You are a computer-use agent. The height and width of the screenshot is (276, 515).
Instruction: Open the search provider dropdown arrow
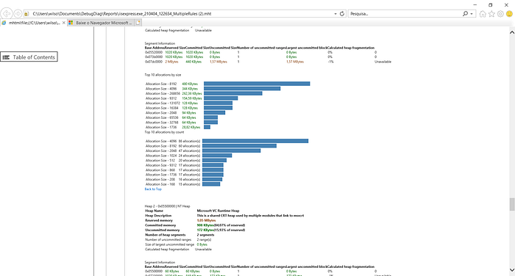[x=472, y=14]
